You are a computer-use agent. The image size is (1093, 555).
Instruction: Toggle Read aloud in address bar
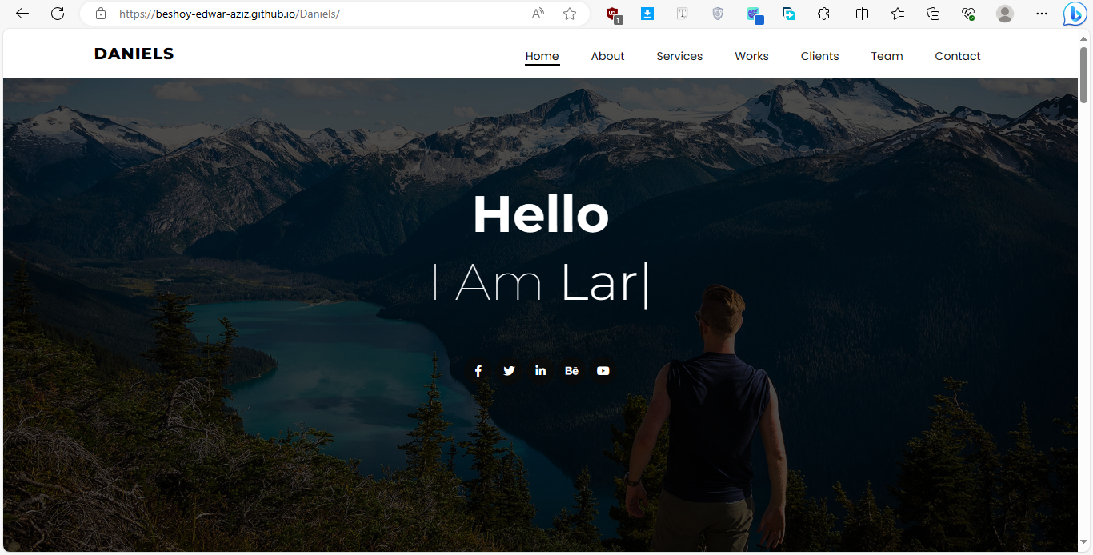click(x=538, y=14)
